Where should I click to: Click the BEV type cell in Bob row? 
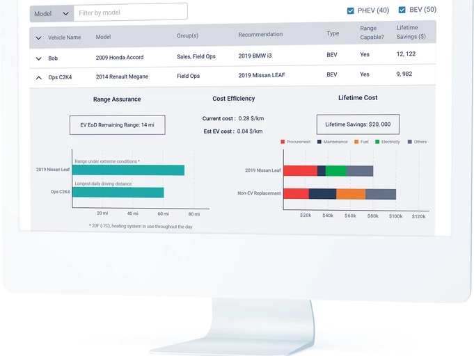(331, 55)
